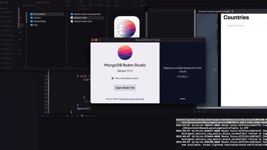Click the resume icon beside the preview paused notice
This screenshot has height=150, width=267.
(232, 11)
